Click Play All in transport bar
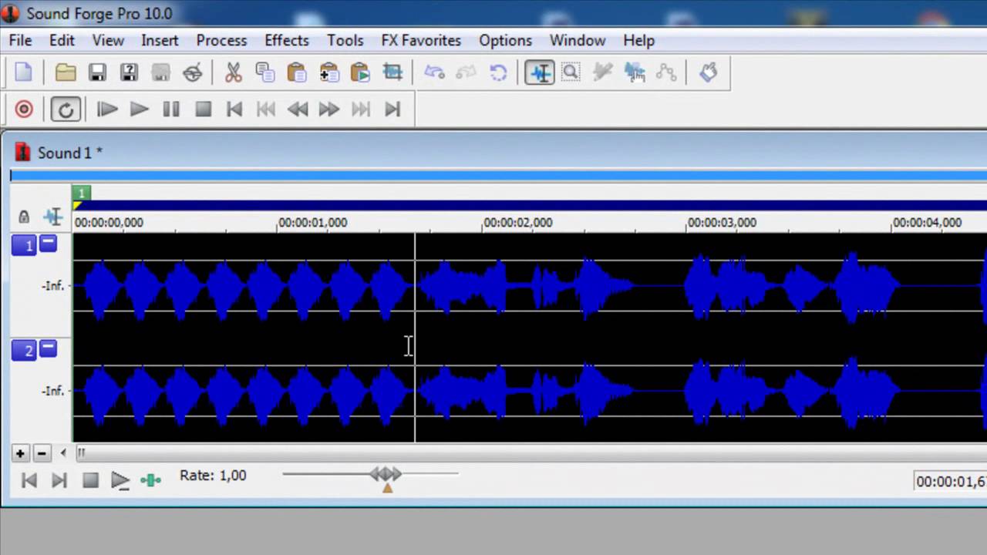This screenshot has width=987, height=555. tap(107, 109)
